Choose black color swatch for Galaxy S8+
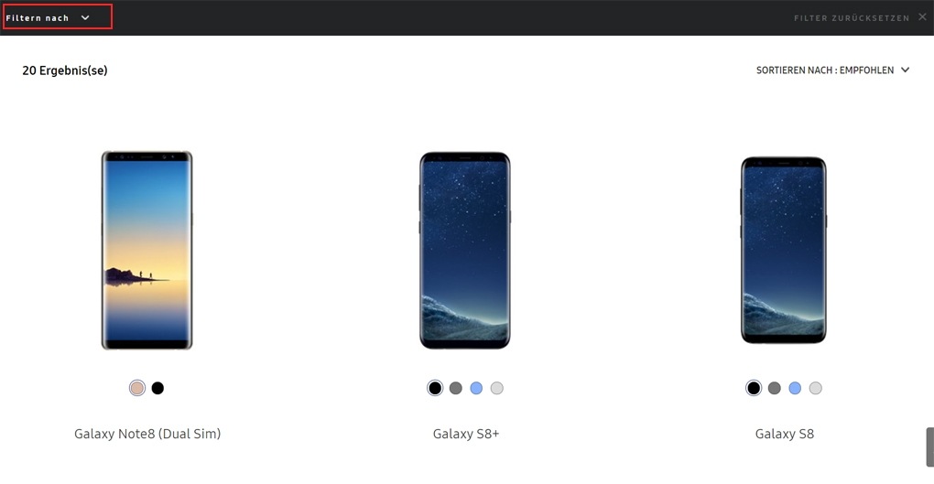This screenshot has width=934, height=484. (x=436, y=388)
